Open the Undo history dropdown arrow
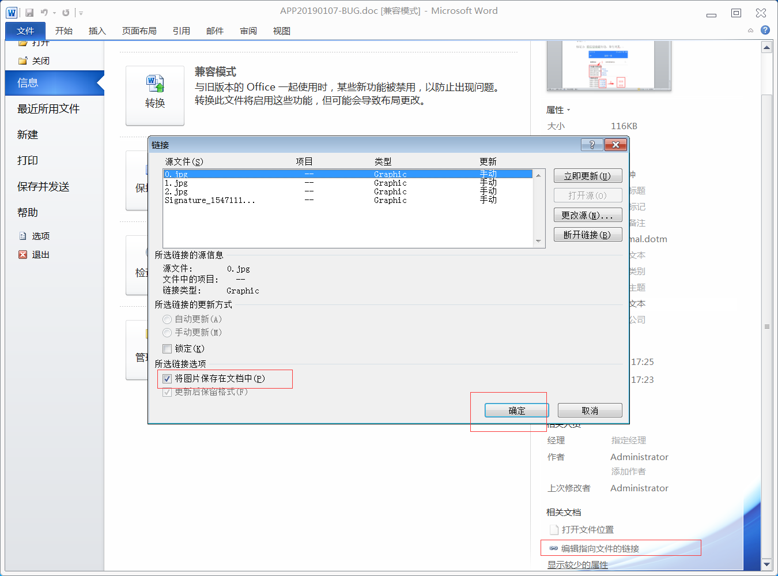778x576 pixels. pyautogui.click(x=54, y=13)
